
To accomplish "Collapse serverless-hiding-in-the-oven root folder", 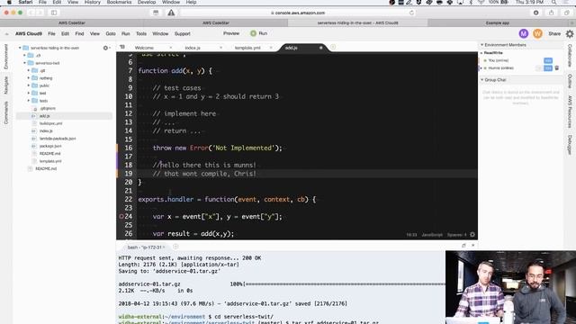I will click(x=20, y=48).
